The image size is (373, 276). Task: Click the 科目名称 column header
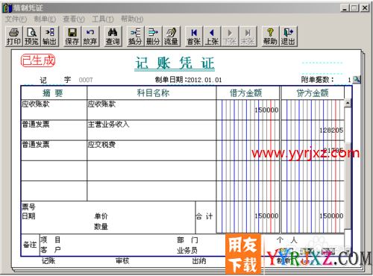tap(151, 93)
